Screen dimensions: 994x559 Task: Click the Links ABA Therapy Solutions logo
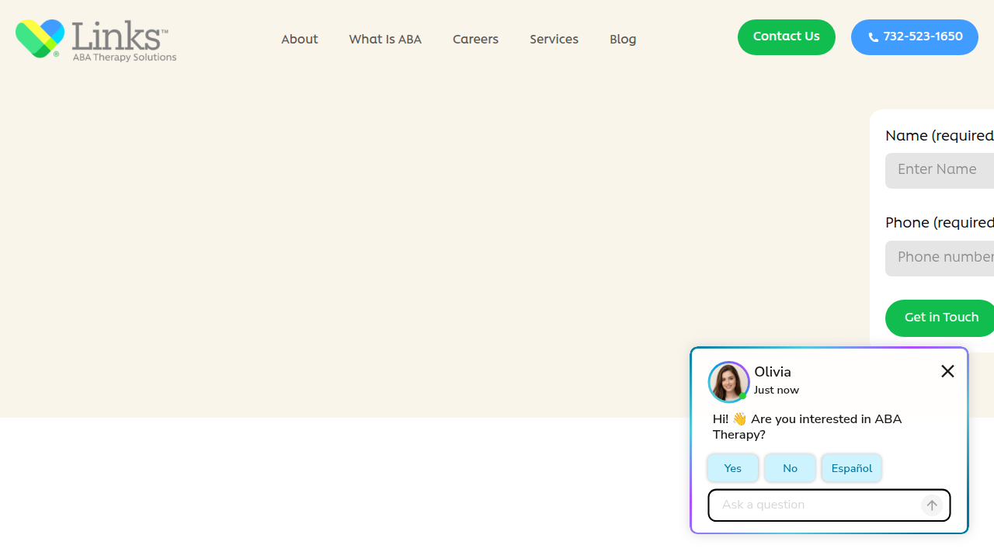click(96, 40)
